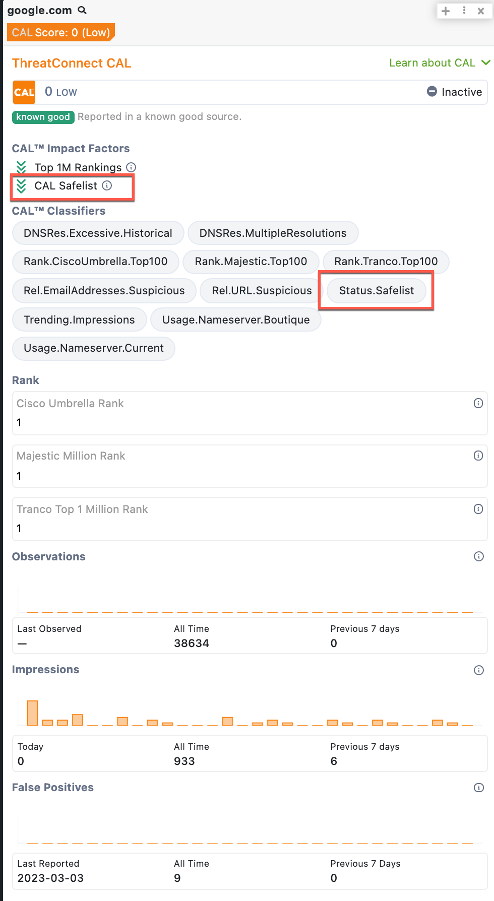Viewport: 494px width, 901px height.
Task: Open info icon for Top 1M Rankings
Action: point(131,167)
